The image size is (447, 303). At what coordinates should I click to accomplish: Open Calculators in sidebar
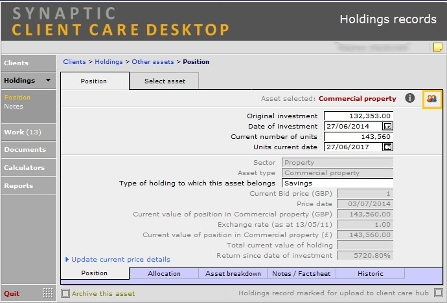29,168
